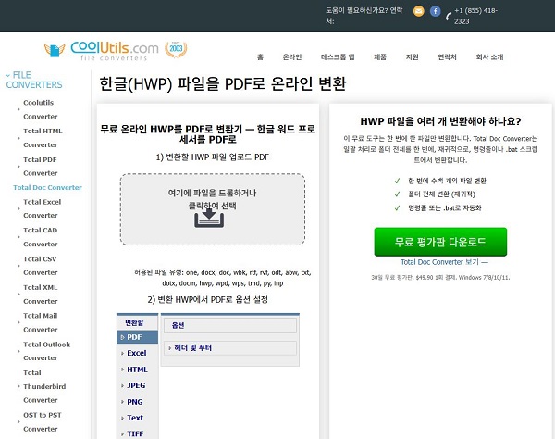The height and width of the screenshot is (439, 555).
Task: Click the 옵션 options panel header
Action: [230, 325]
